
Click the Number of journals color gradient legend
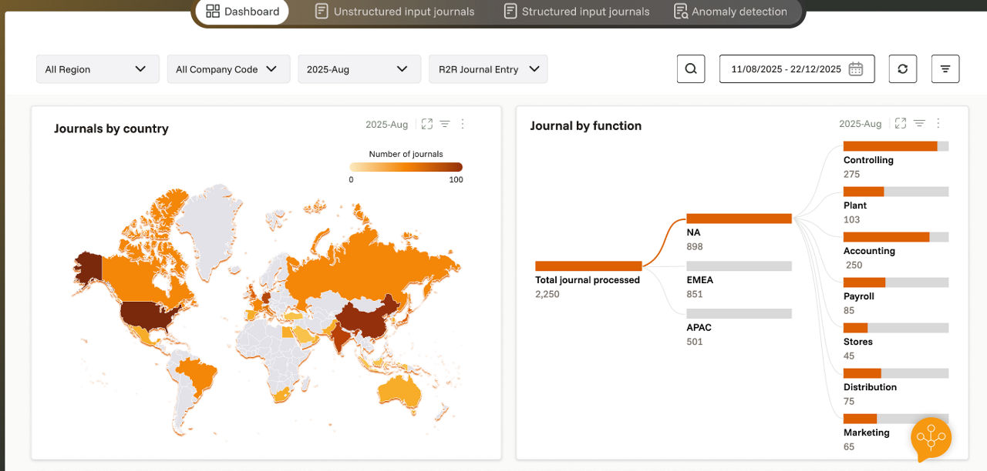(x=406, y=167)
